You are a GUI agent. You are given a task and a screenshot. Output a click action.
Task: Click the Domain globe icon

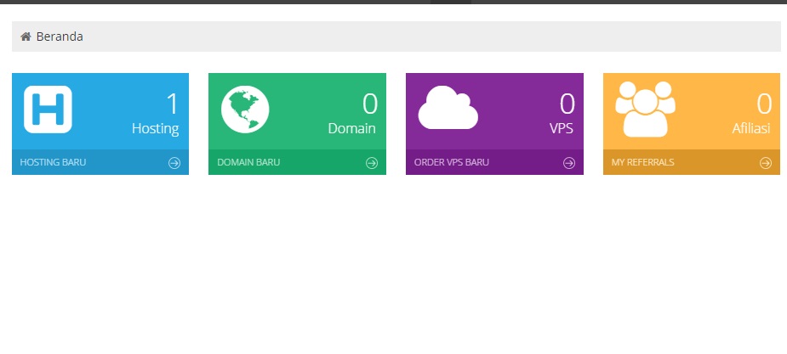pos(245,110)
